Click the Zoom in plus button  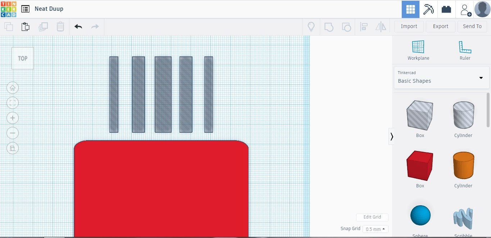[13, 118]
